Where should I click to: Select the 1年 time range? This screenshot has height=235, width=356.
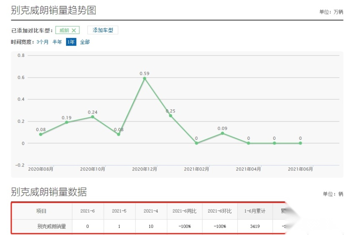pyautogui.click(x=71, y=42)
